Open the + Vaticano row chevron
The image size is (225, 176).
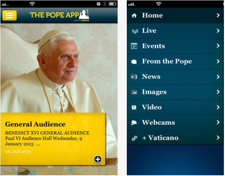[218, 137]
